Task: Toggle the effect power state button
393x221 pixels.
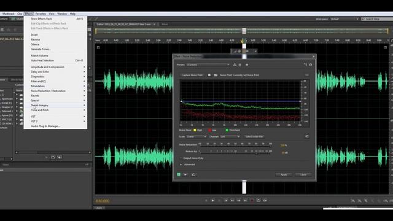Action: pyautogui.click(x=179, y=174)
